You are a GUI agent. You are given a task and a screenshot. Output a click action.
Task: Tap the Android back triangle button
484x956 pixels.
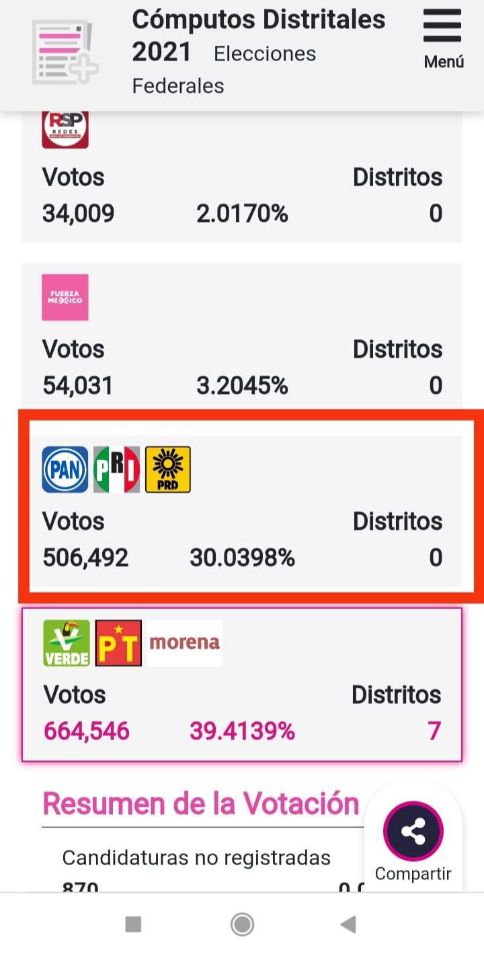348,925
